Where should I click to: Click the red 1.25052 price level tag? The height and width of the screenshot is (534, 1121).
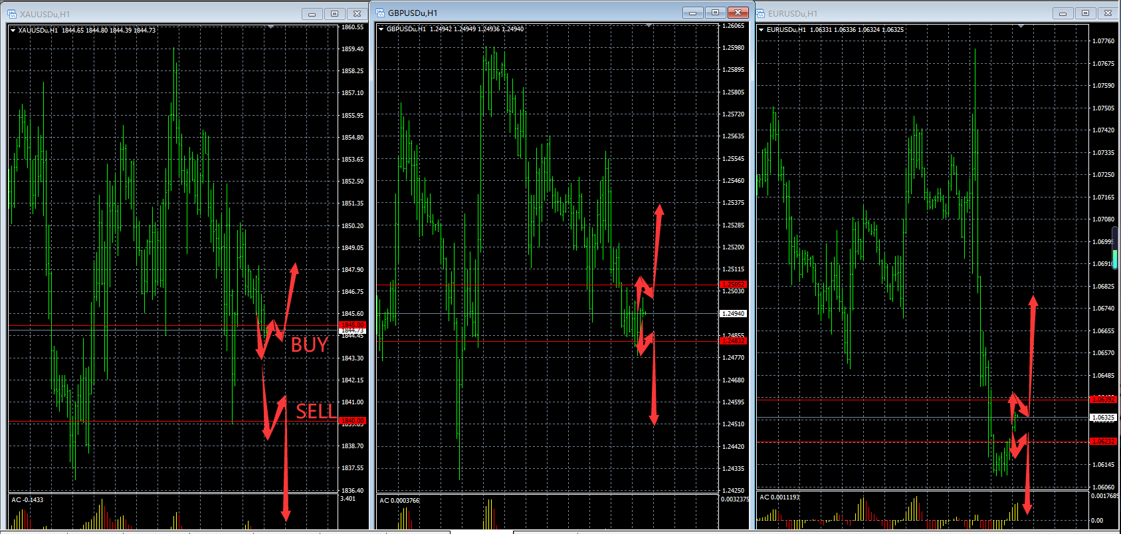point(733,285)
